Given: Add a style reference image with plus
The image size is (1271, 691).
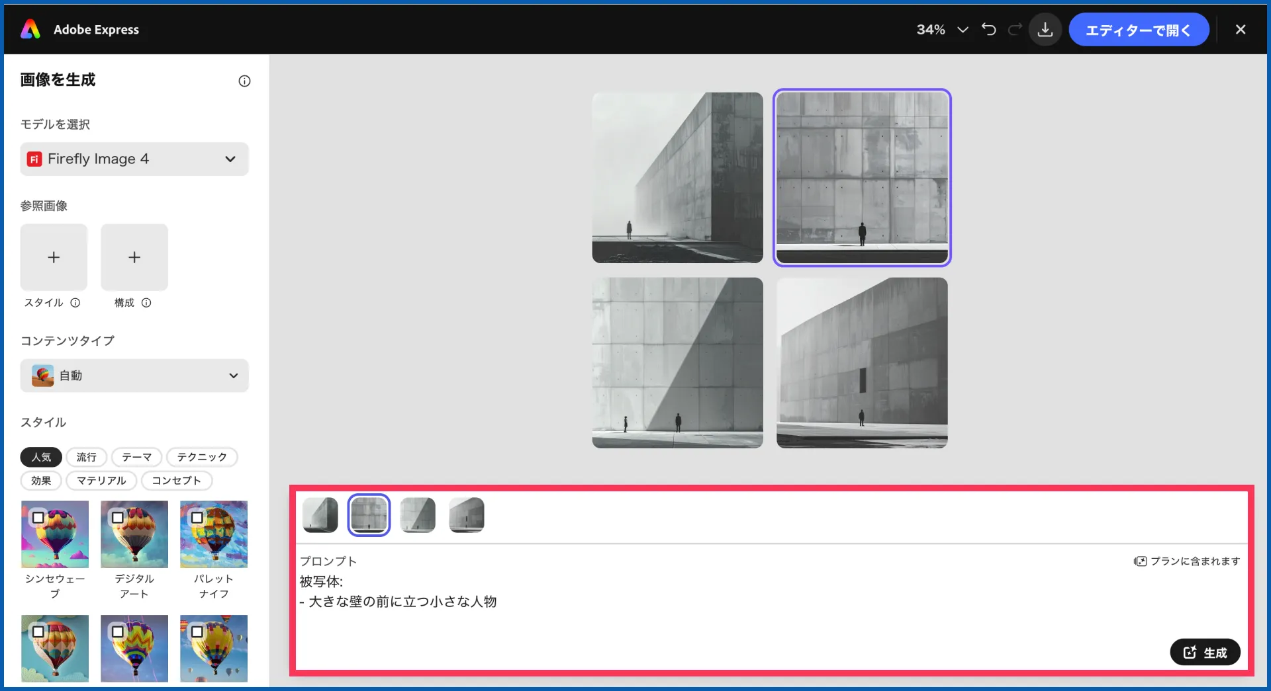Looking at the screenshot, I should (54, 257).
